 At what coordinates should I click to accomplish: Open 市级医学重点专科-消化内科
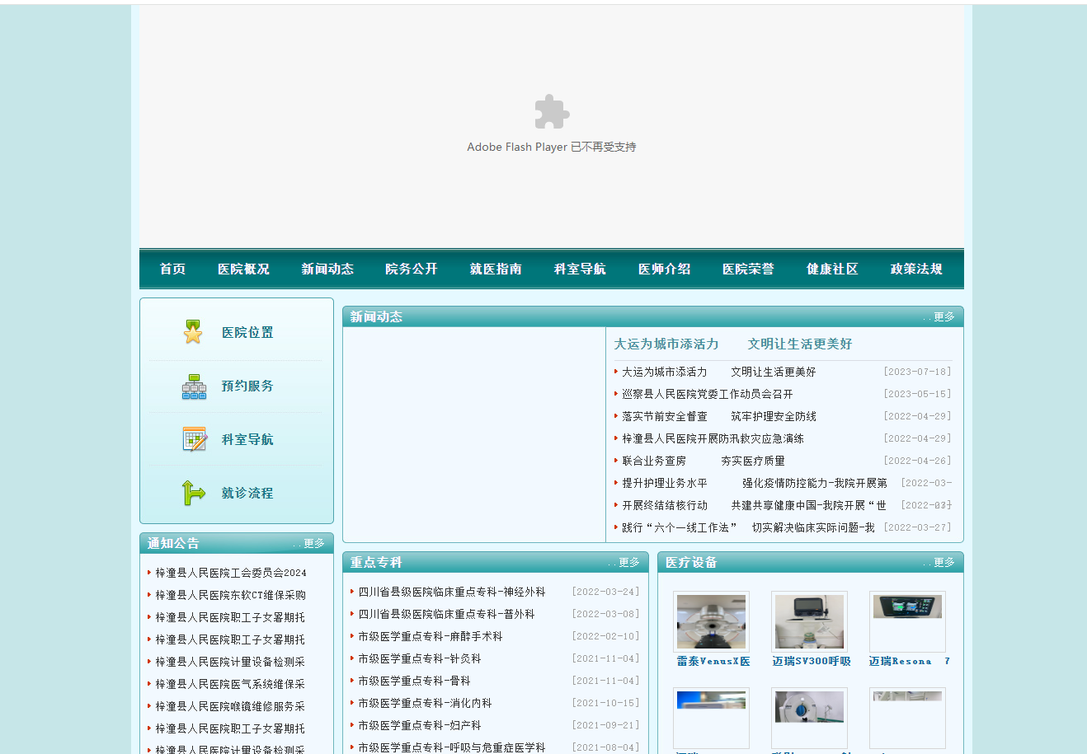point(425,703)
